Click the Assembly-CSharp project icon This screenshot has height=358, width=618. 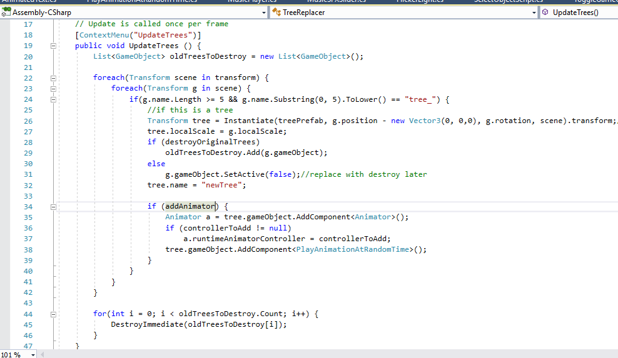click(6, 12)
